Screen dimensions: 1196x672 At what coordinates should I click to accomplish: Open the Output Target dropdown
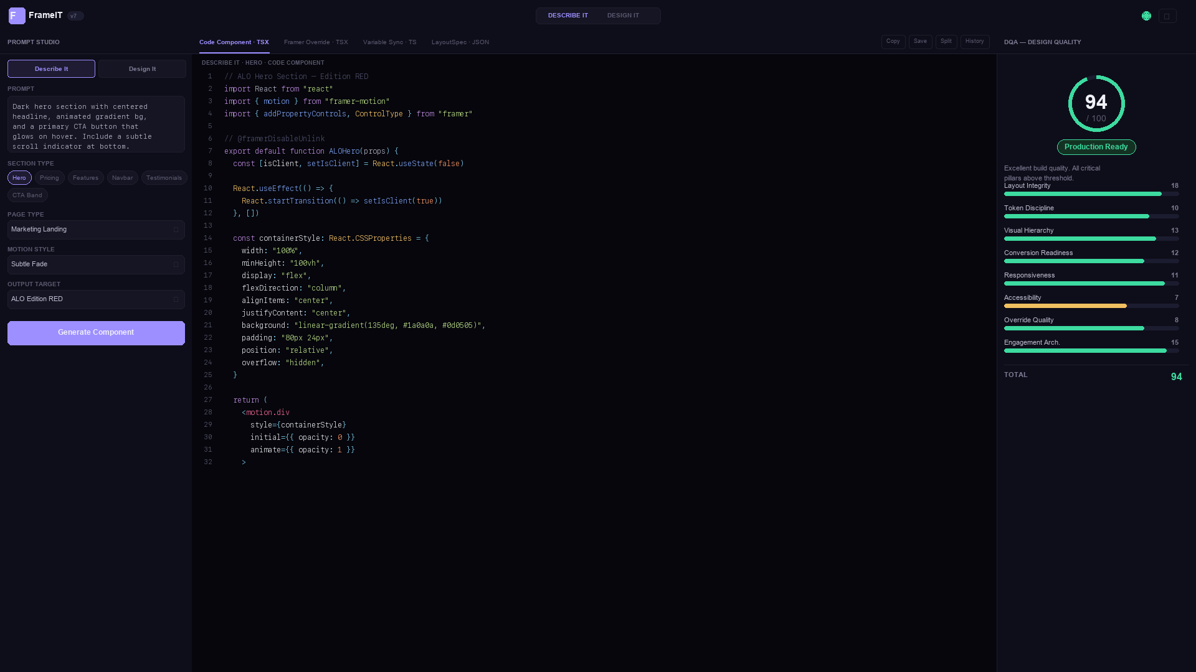click(96, 299)
